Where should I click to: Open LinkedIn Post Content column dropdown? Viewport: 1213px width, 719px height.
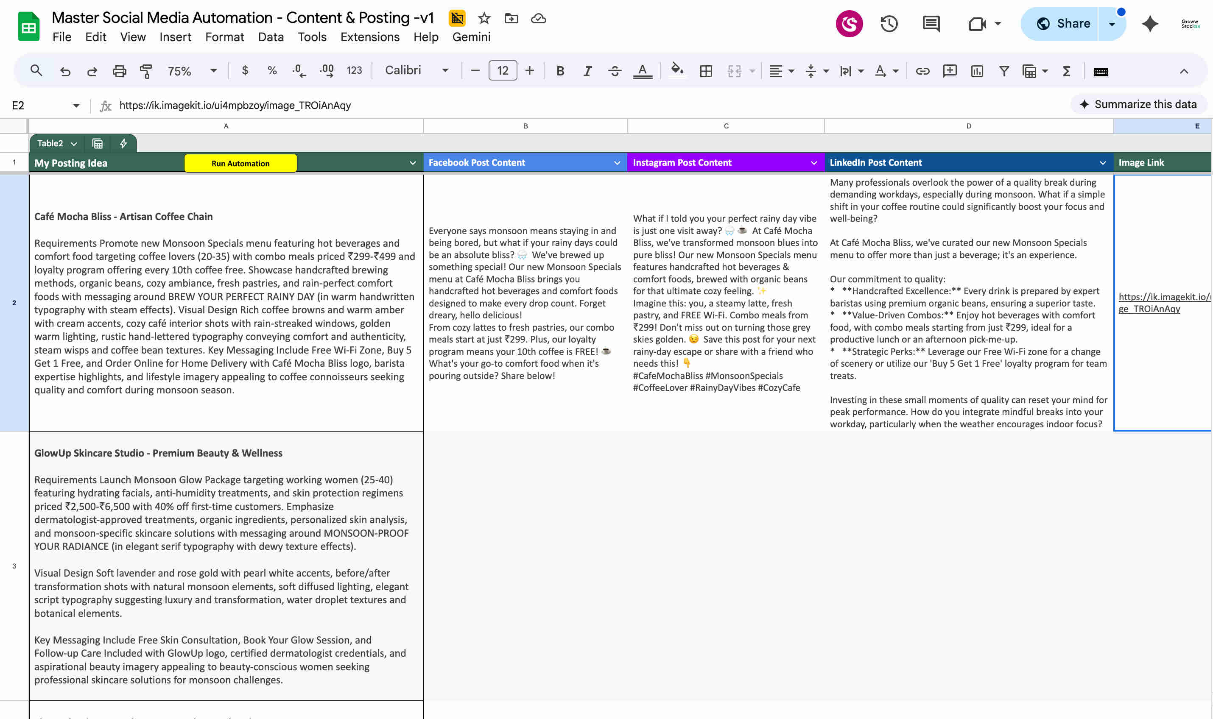[1102, 163]
